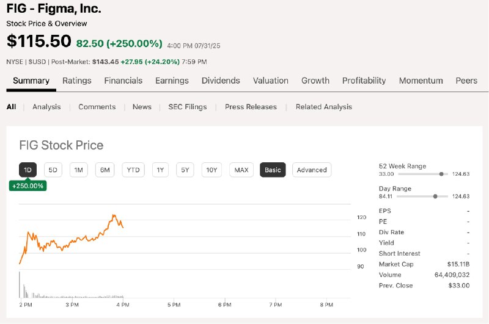489x324 pixels.
Task: Select the 1Y time range
Action: [x=160, y=170]
